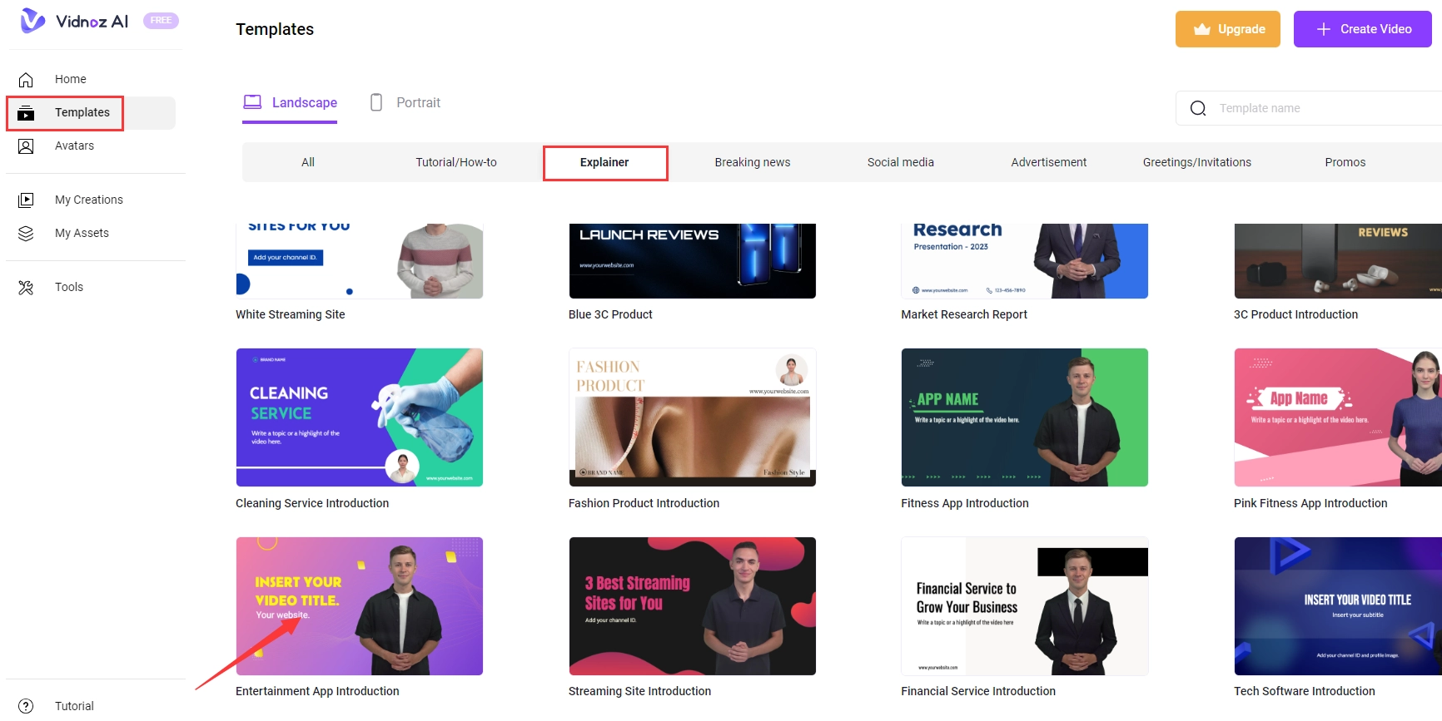Click the Financial Service Introduction title link

tap(977, 691)
